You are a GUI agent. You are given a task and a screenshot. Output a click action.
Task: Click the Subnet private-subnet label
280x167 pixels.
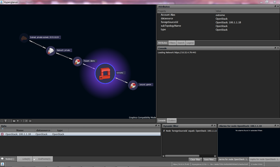click(x=45, y=37)
